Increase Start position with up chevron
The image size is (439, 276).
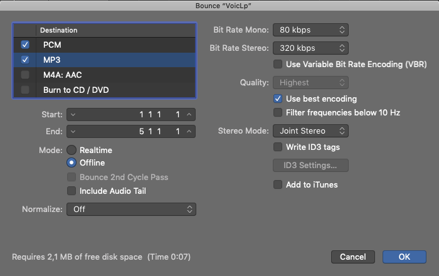(190, 115)
